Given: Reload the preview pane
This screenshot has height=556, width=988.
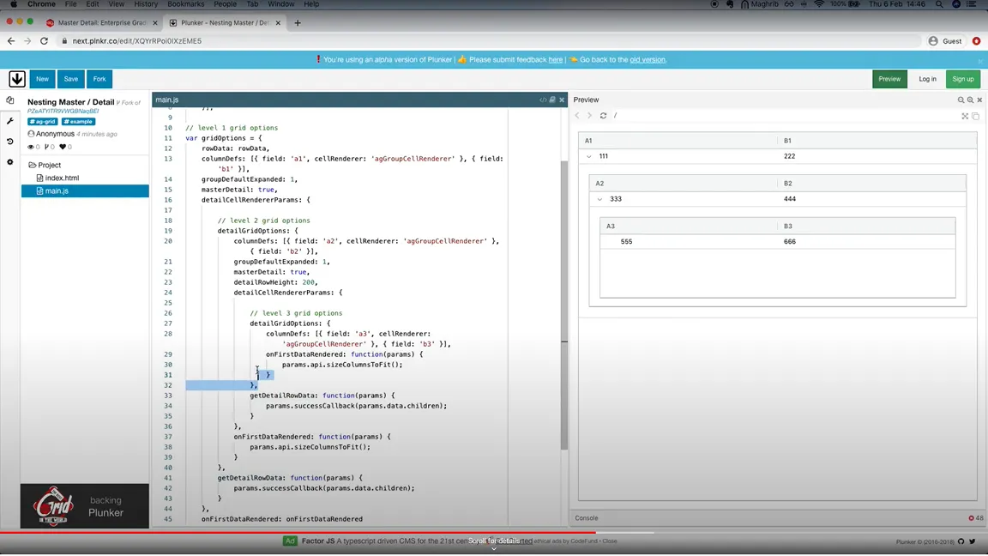Looking at the screenshot, I should (x=603, y=116).
